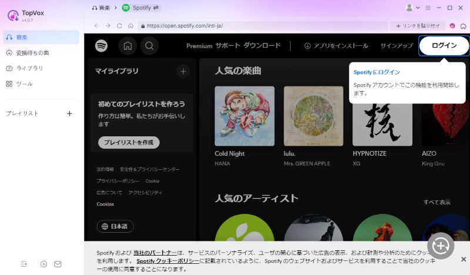The image size is (470, 275).
Task: Open the hamburger menu in title bar
Action: coord(428,8)
